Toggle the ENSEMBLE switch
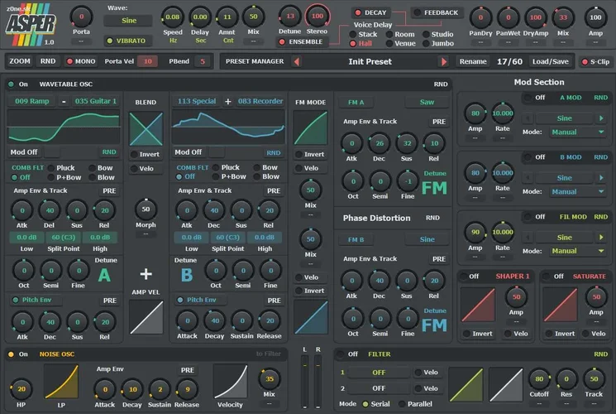 pyautogui.click(x=303, y=41)
